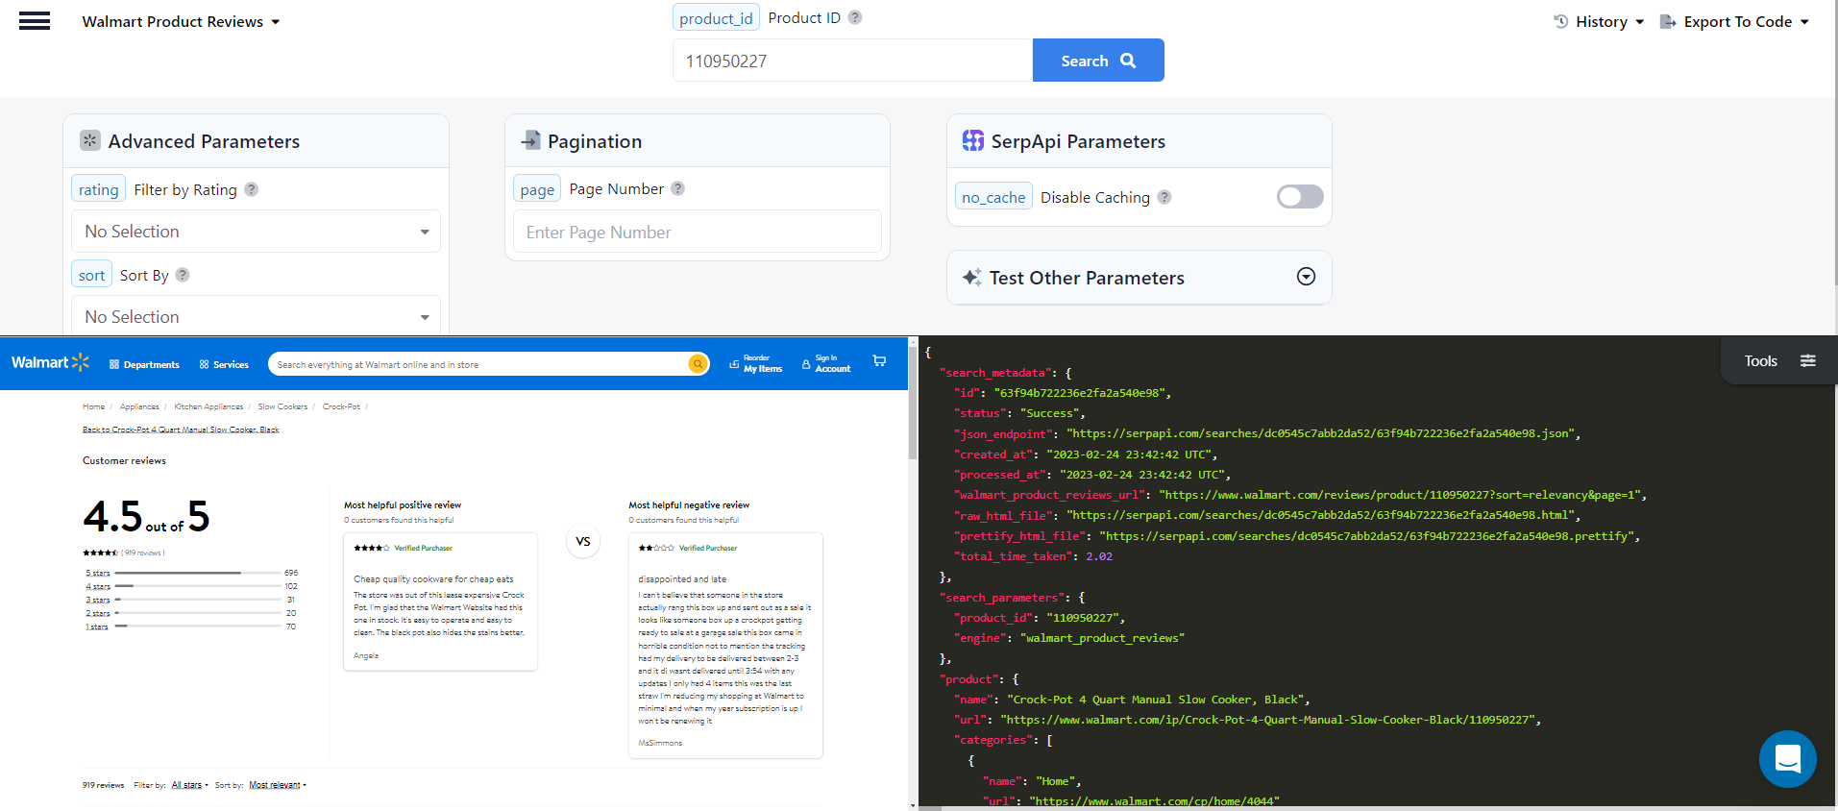Click the product url link in JSON
This screenshot has height=811, width=1838.
point(1267,720)
